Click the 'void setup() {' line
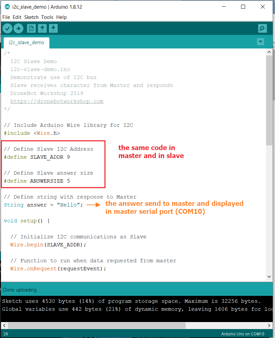 click(x=27, y=221)
